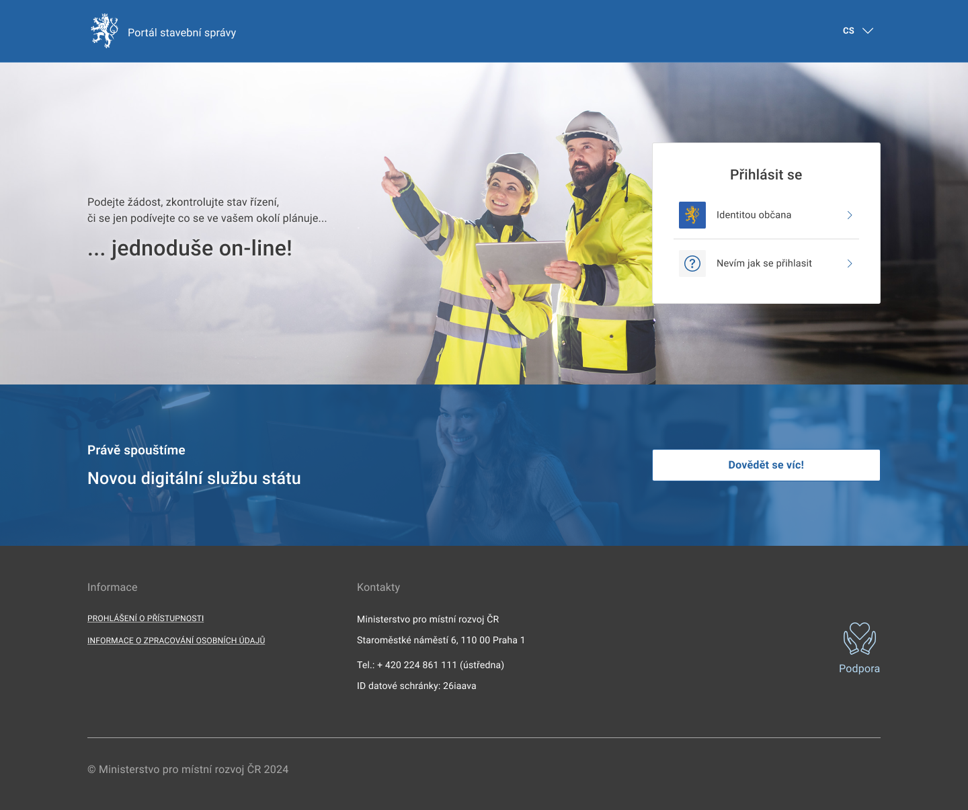
Task: Click the arrow next to Nevím jak se přihlasit
Action: click(x=850, y=264)
